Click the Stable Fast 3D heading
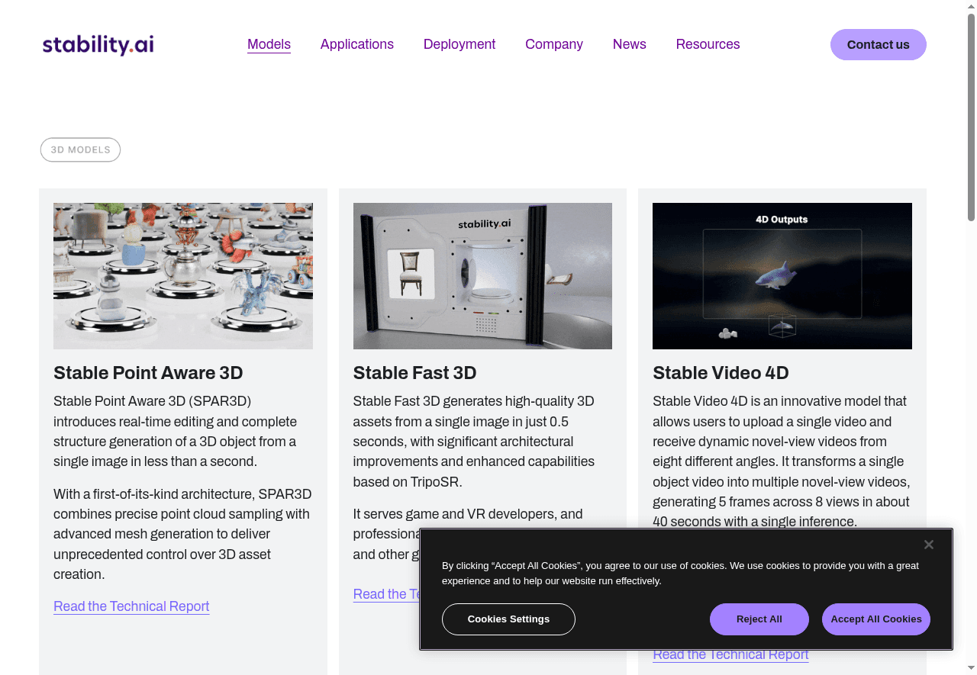Image resolution: width=977 pixels, height=675 pixels. point(414,373)
